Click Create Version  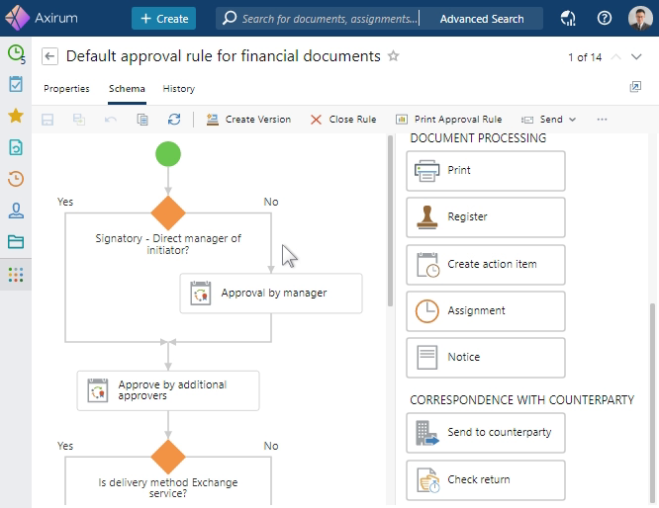pos(248,120)
